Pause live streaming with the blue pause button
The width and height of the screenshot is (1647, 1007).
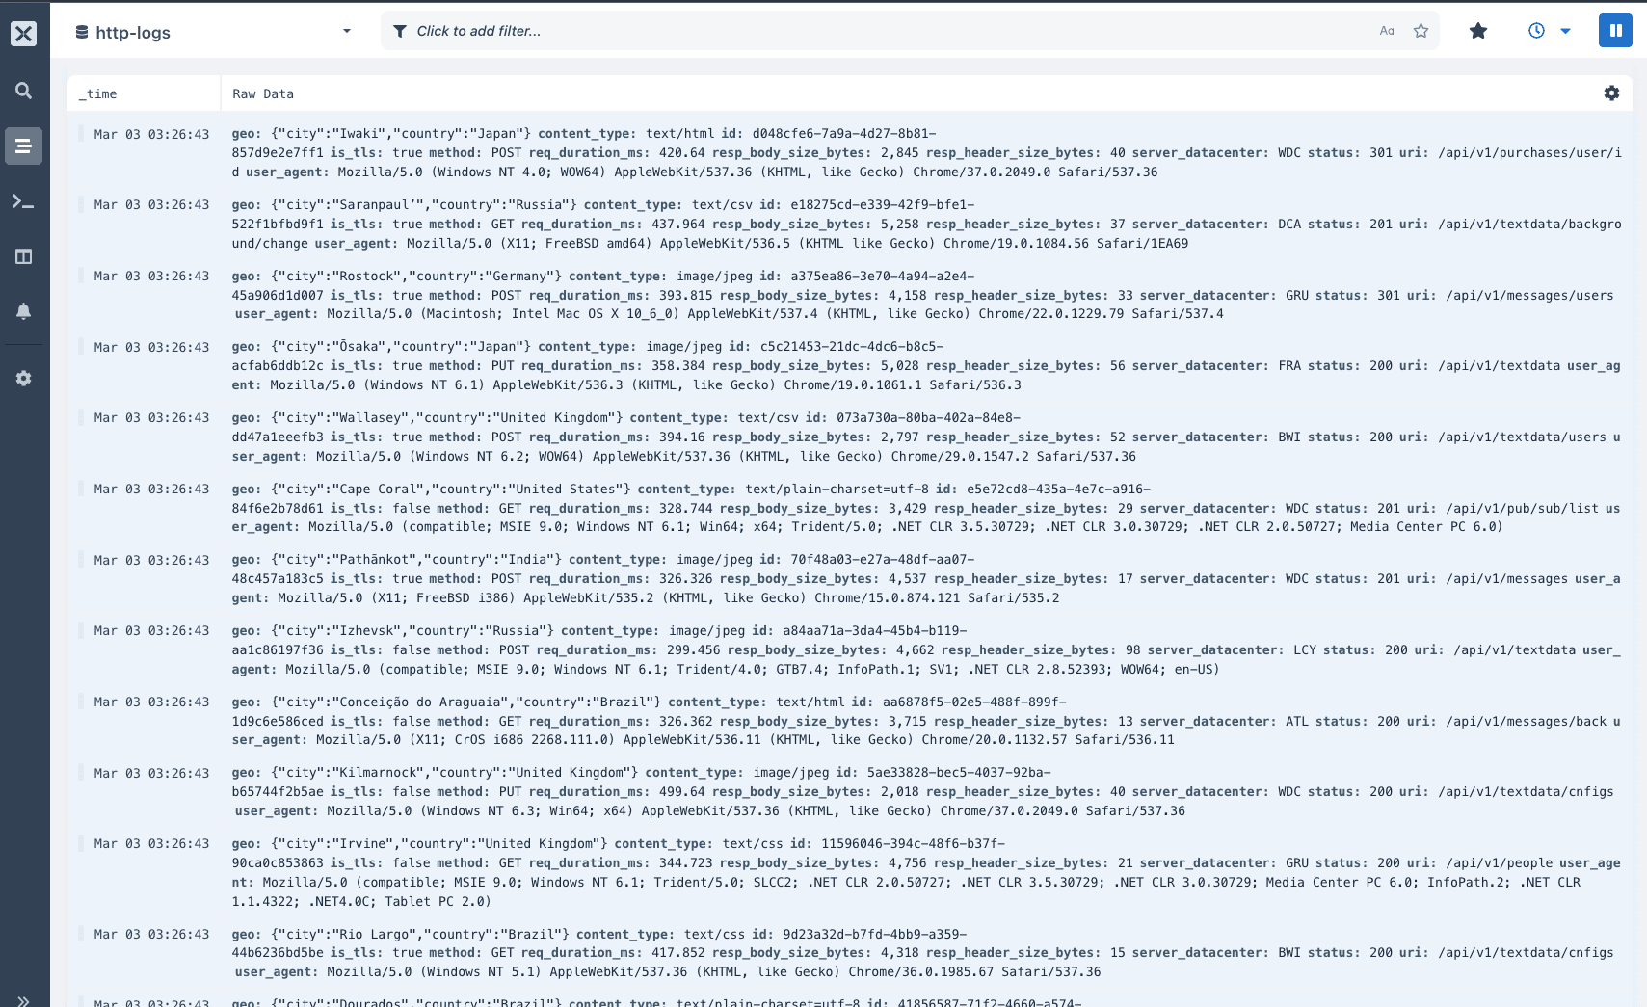coord(1615,30)
